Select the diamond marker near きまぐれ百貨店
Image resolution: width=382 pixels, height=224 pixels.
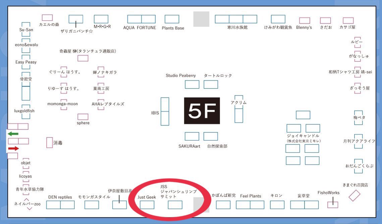pyautogui.click(x=354, y=195)
